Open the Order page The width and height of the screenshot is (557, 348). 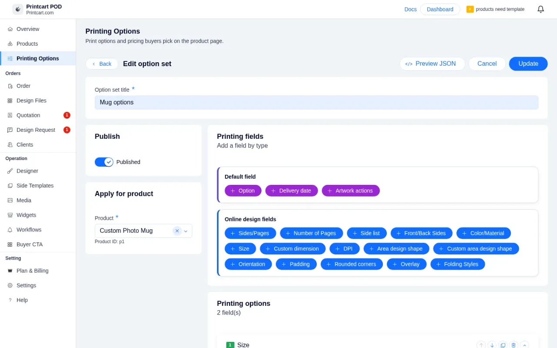click(x=38, y=86)
